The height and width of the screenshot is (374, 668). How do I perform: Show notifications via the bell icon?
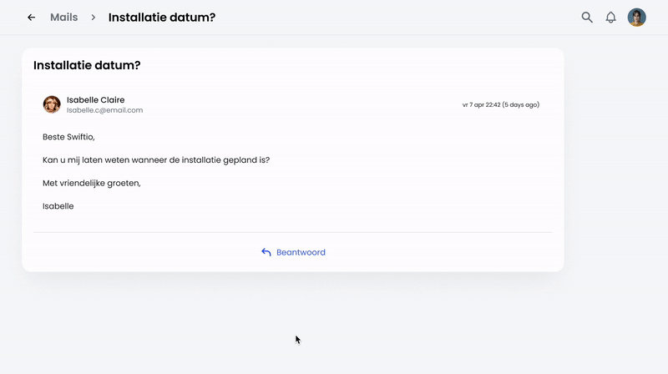click(611, 18)
